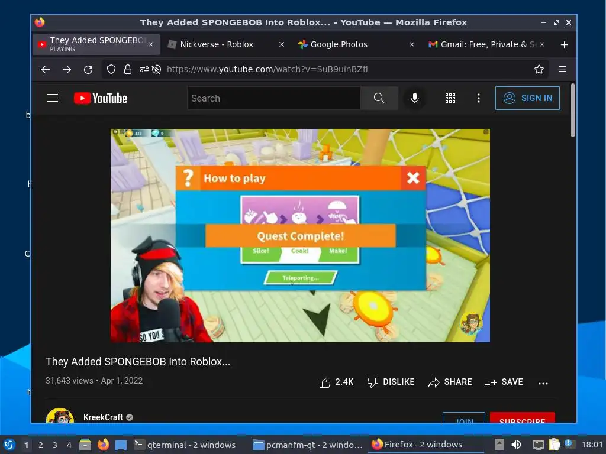Open more actions ellipsis under the video
This screenshot has height=454, width=606.
click(543, 383)
